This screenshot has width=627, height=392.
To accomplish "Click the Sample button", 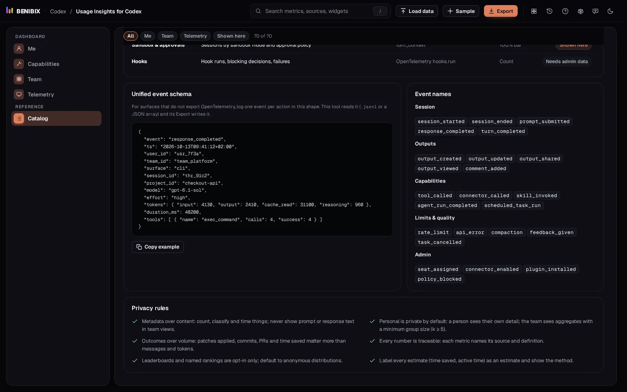I will pos(461,11).
